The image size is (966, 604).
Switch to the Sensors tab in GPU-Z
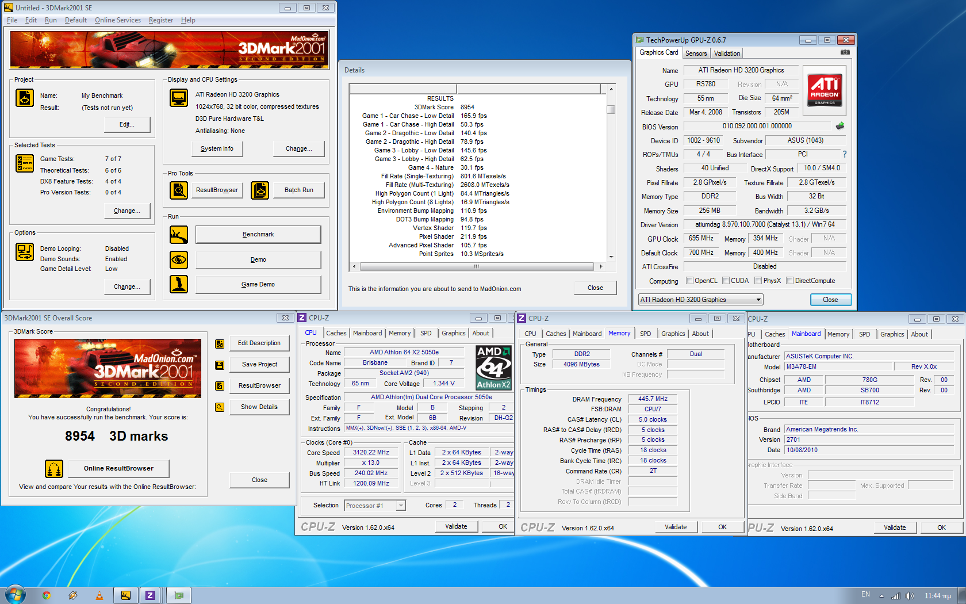pyautogui.click(x=696, y=53)
